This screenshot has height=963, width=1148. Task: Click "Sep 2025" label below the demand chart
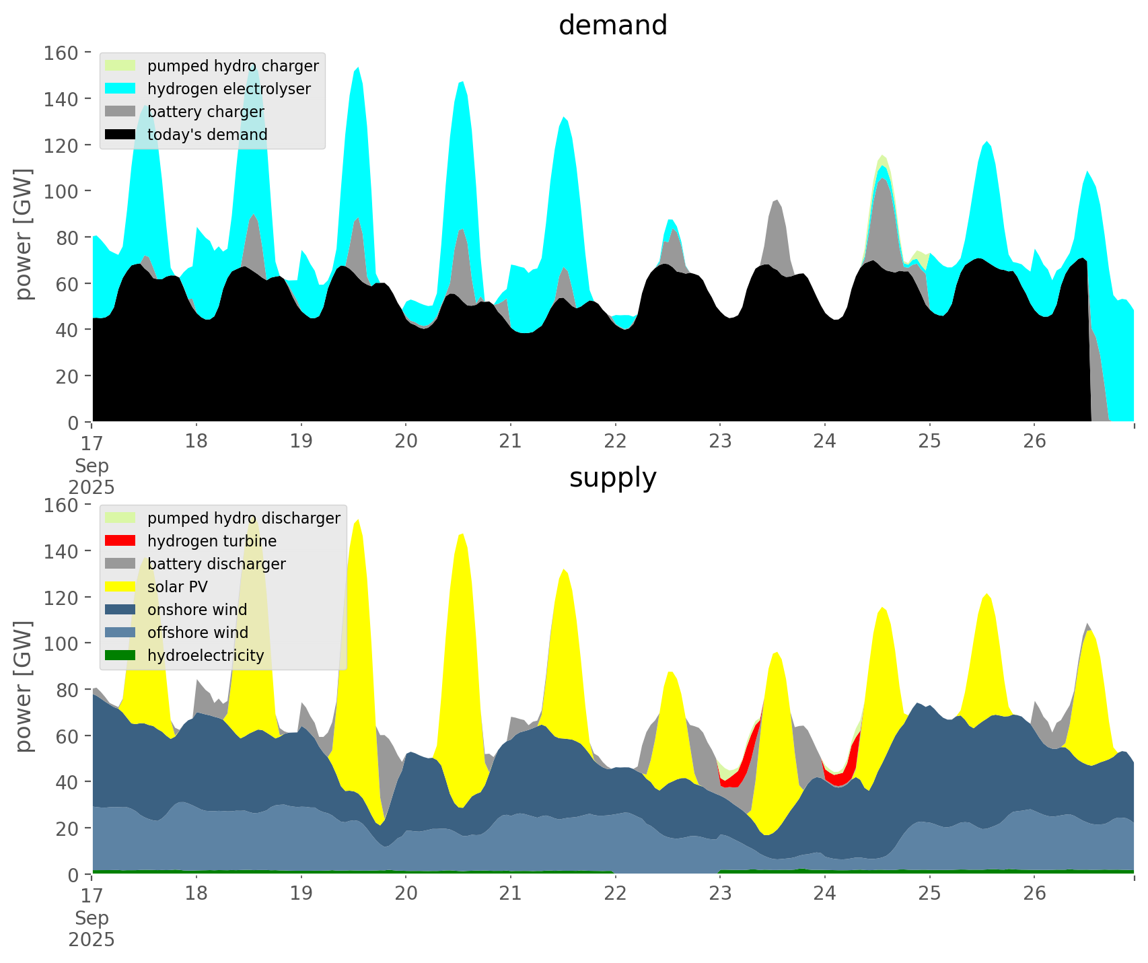tap(92, 476)
